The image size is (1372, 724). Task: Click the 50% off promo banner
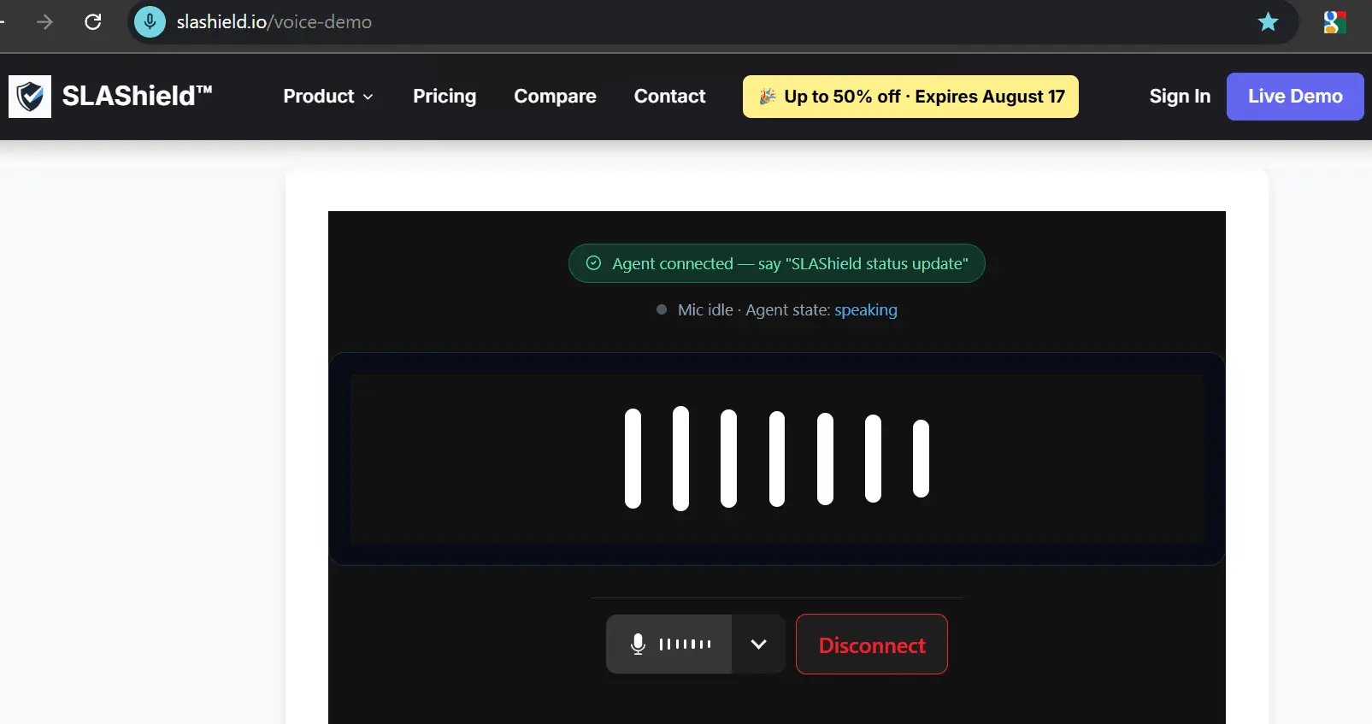click(x=910, y=97)
